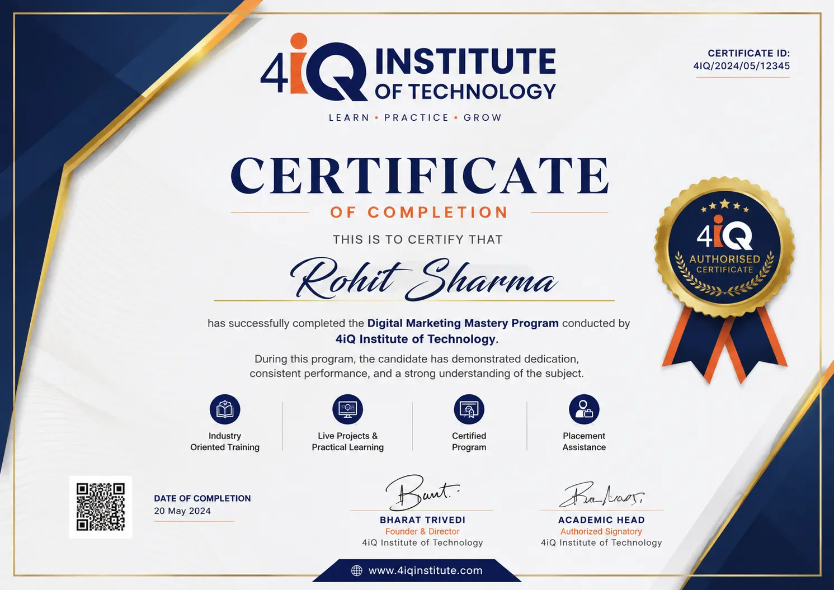Open the www.4iqinstitute.com link

(425, 570)
